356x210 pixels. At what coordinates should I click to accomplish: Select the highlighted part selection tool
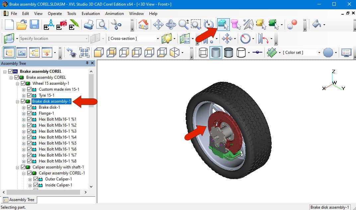pyautogui.click(x=223, y=24)
